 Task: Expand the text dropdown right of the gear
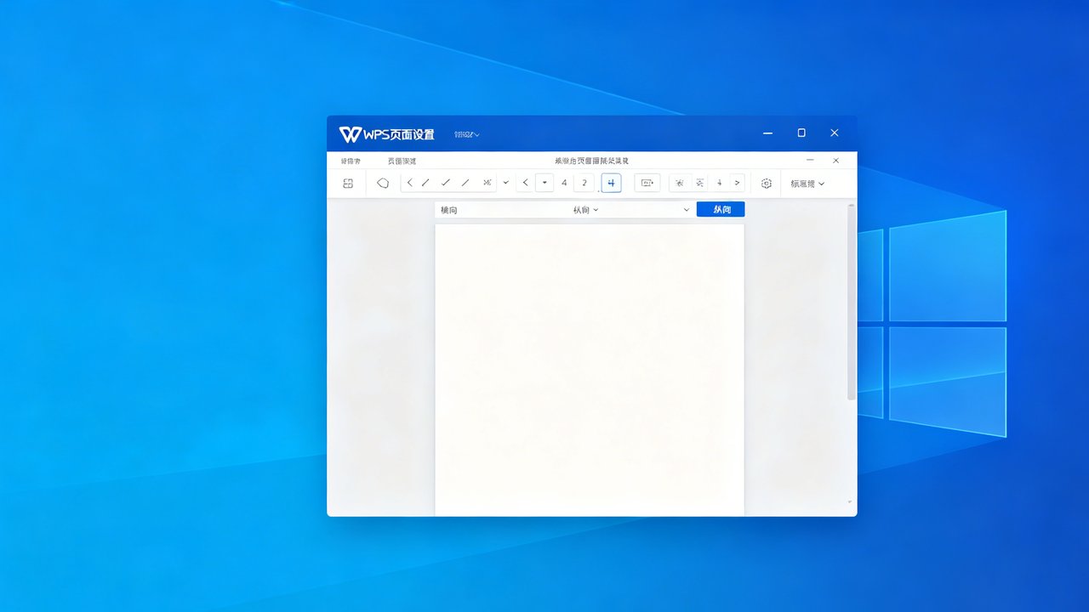pyautogui.click(x=807, y=184)
